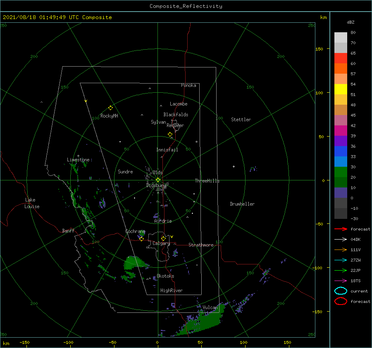Click the yellow diamond marker inside Calgary
This screenshot has height=348, width=372.
(x=163, y=238)
